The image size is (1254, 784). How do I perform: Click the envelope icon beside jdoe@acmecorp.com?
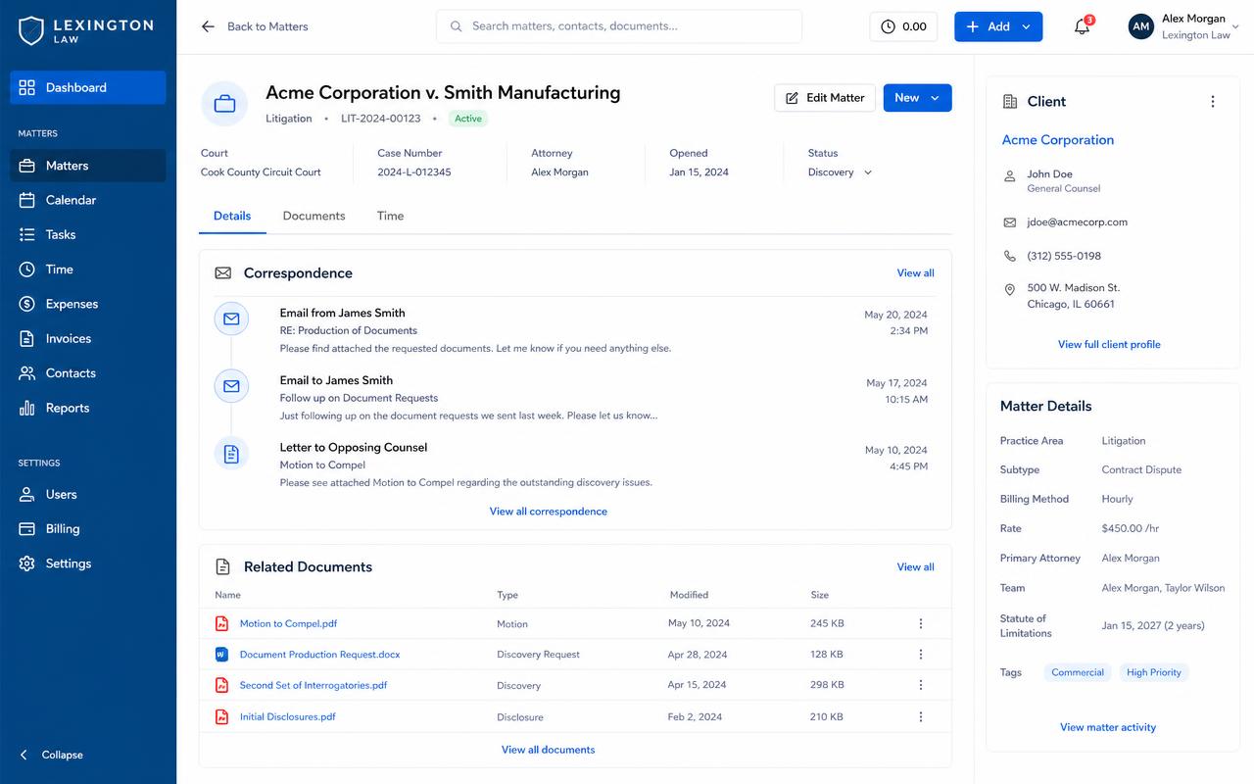[x=1010, y=222]
